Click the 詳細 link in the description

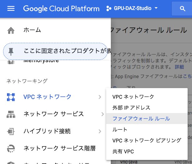click(179, 67)
